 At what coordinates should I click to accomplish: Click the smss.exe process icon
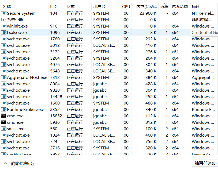[x=3, y=129]
